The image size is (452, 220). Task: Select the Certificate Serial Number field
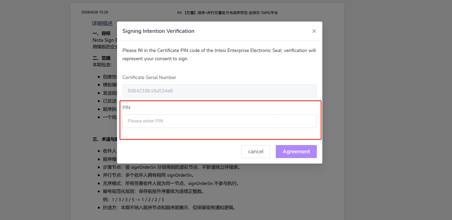[x=220, y=91]
